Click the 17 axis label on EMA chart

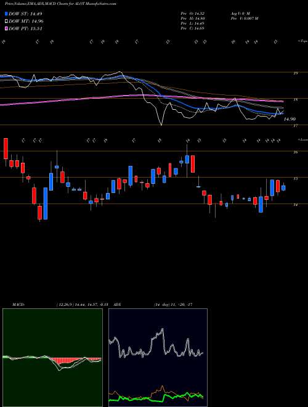point(296,126)
